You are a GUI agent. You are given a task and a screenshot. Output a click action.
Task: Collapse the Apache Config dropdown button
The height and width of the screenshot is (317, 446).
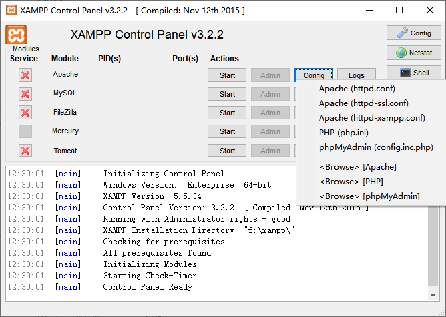tap(314, 75)
